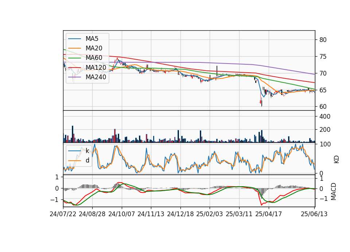Click the 70 price axis label
350x252 pixels.
pyautogui.click(x=323, y=73)
